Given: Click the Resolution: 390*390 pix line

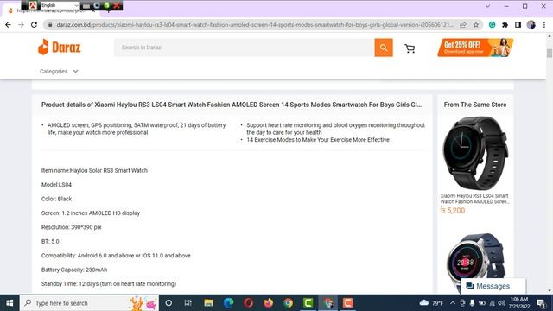Looking at the screenshot, I should (x=71, y=227).
